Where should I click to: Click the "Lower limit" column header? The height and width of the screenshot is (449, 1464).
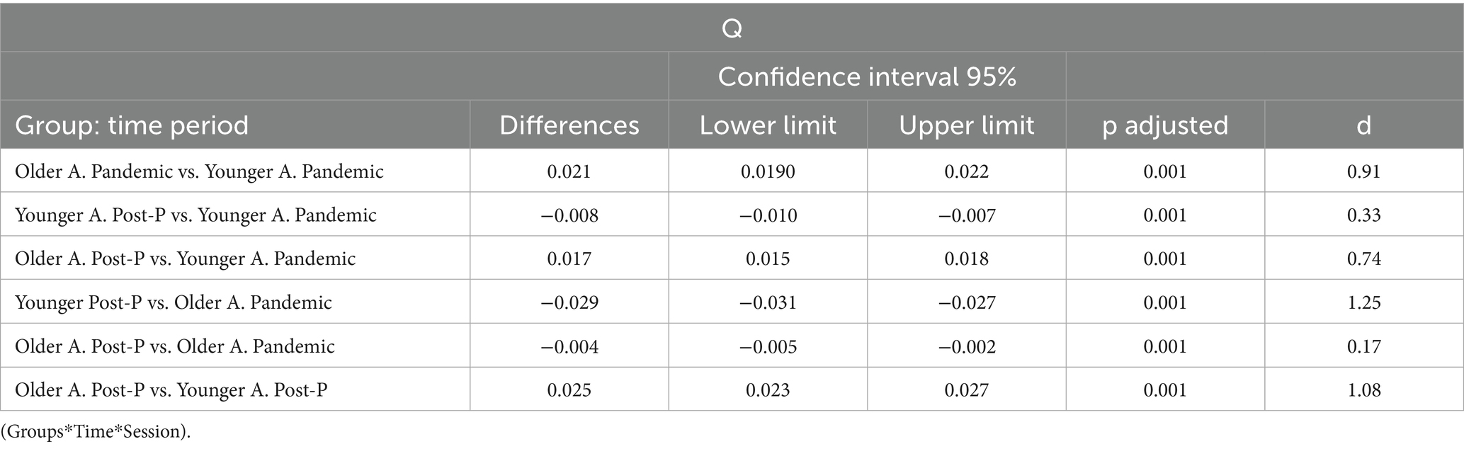(x=768, y=125)
